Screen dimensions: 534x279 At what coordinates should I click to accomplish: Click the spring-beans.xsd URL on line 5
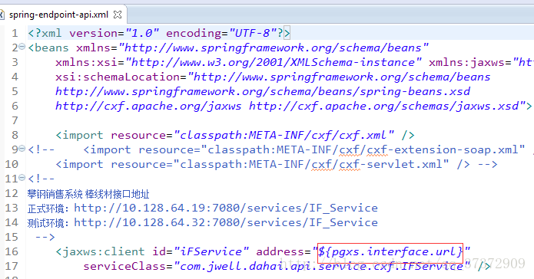[x=263, y=91]
